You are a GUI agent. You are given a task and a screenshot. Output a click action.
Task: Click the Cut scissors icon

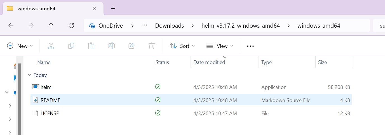[x=51, y=46]
